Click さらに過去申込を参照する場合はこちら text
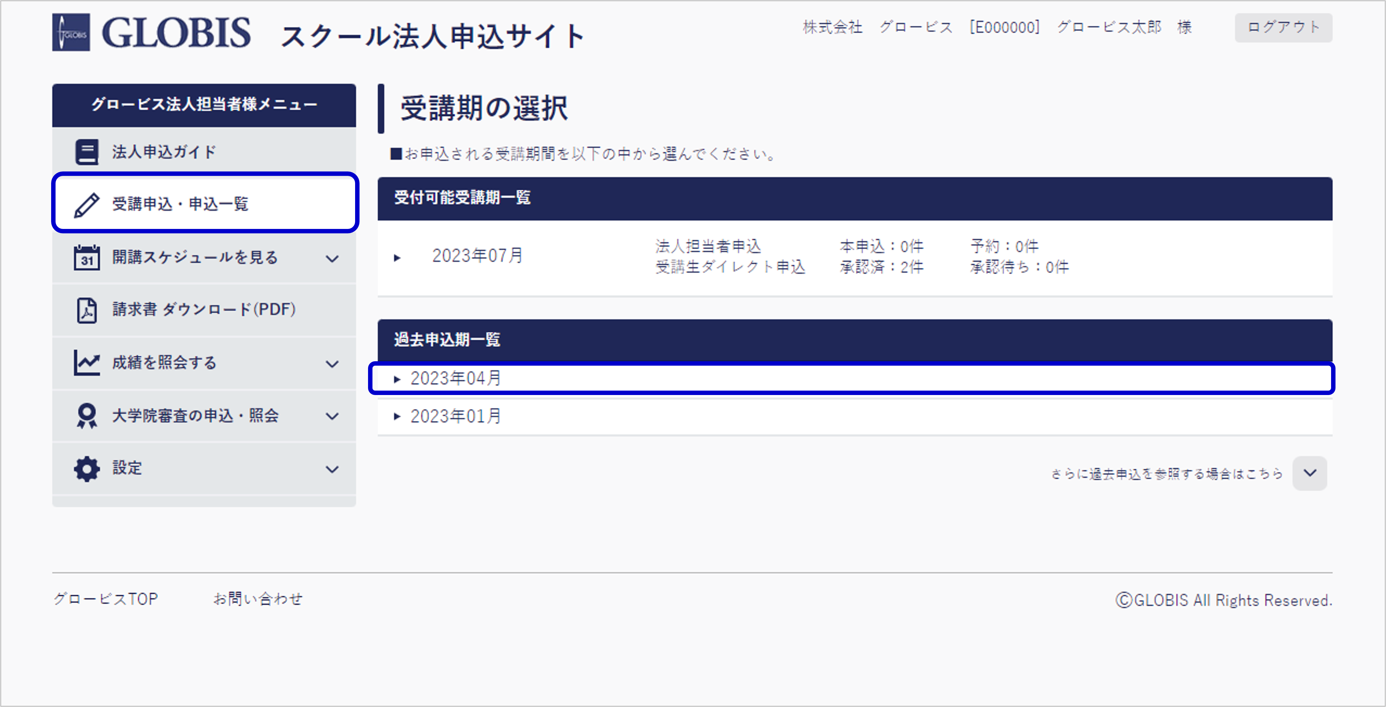 click(x=1167, y=473)
